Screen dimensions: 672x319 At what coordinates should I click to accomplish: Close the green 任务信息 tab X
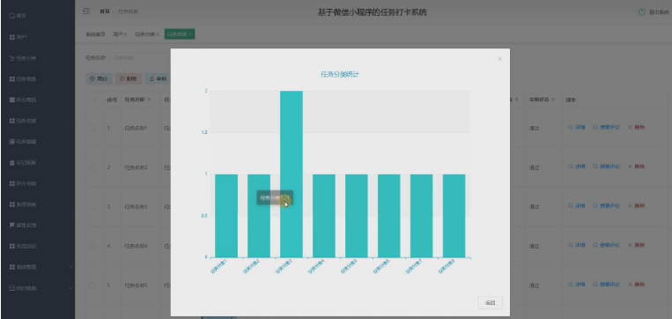pos(190,34)
